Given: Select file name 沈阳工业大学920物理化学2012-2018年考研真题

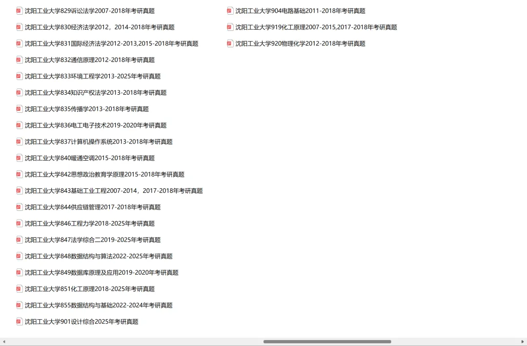Looking at the screenshot, I should tap(301, 44).
